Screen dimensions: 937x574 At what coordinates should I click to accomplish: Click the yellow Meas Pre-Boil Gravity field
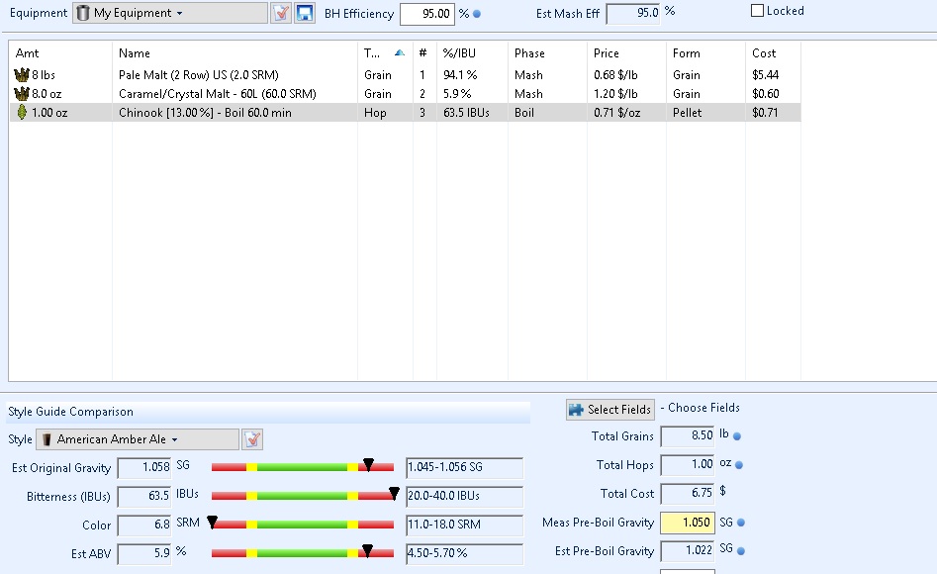pyautogui.click(x=688, y=523)
